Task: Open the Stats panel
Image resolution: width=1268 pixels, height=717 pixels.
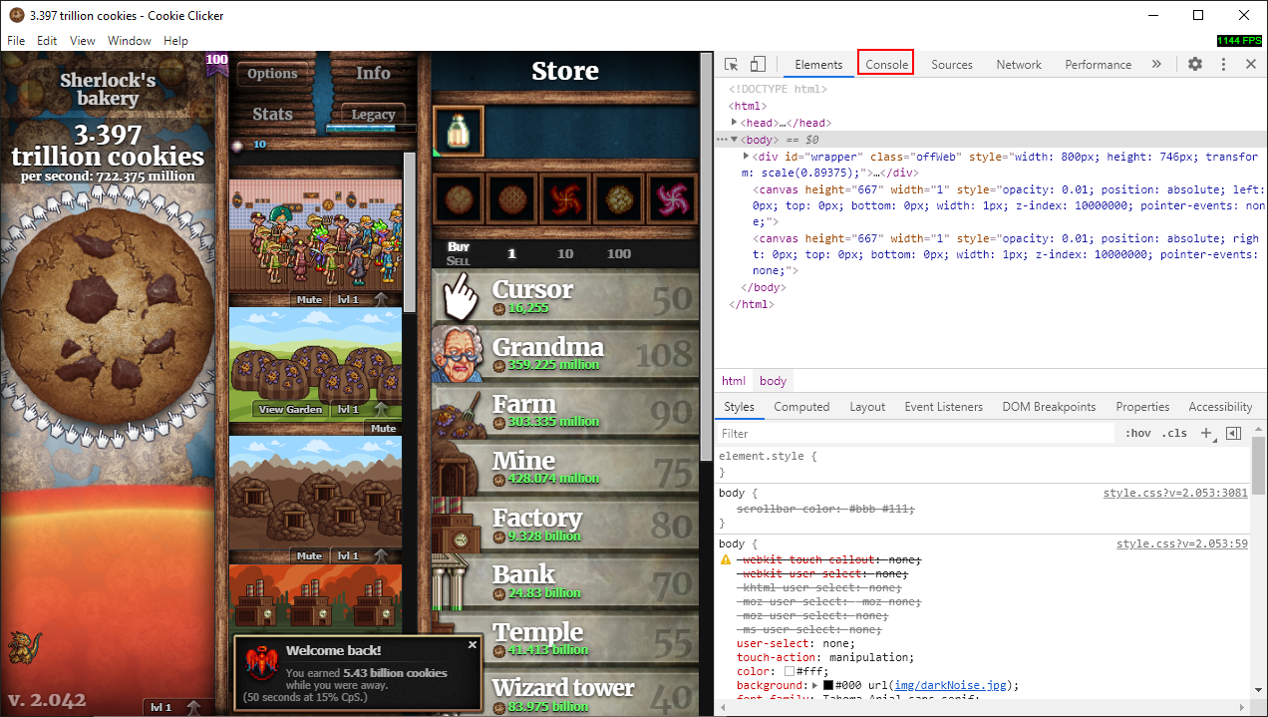Action: tap(272, 114)
